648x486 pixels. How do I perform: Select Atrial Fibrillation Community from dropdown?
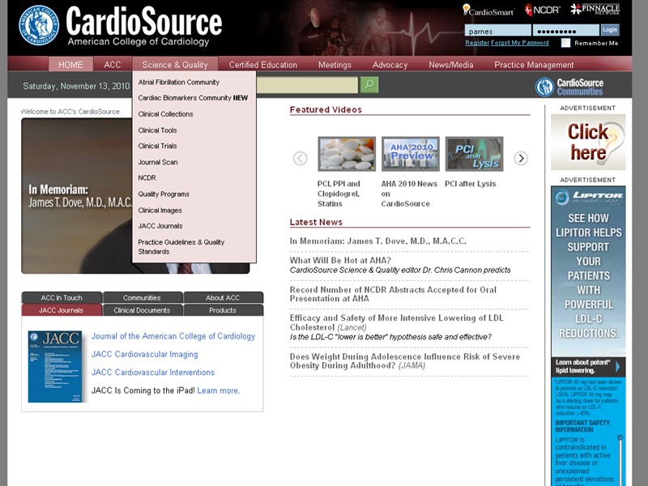pos(178,83)
